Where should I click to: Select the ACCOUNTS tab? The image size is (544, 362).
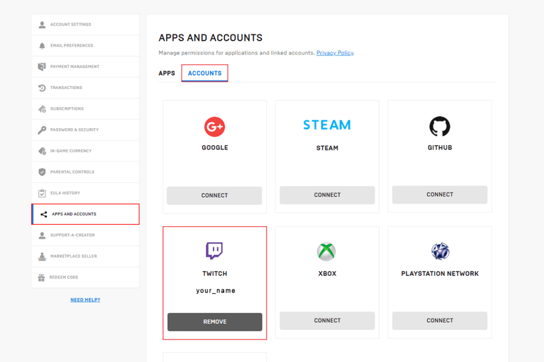tap(205, 73)
